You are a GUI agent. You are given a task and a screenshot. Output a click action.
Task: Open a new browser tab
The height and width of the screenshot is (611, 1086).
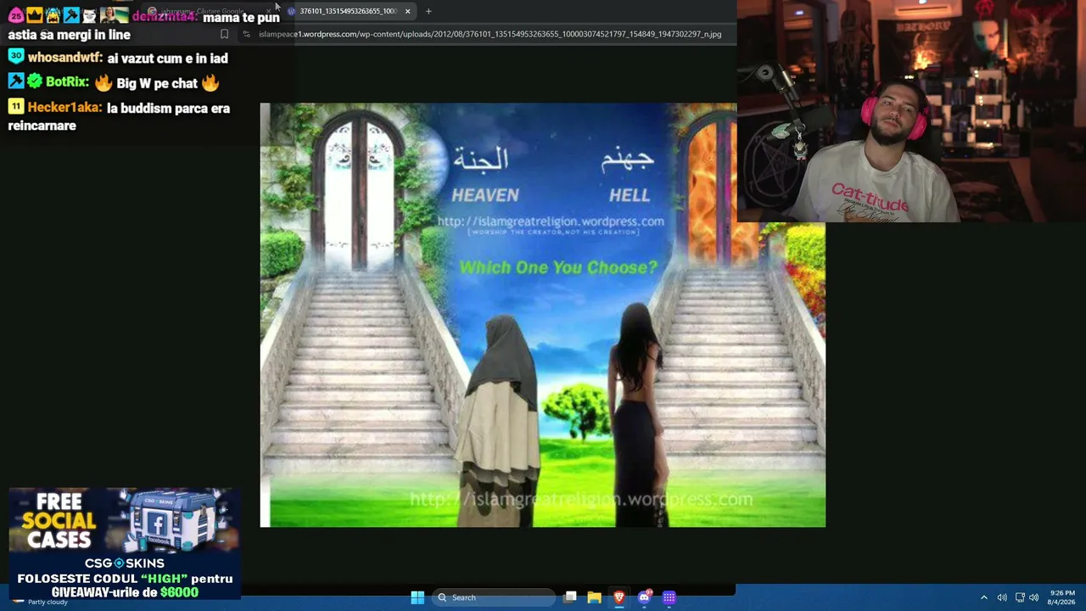428,11
